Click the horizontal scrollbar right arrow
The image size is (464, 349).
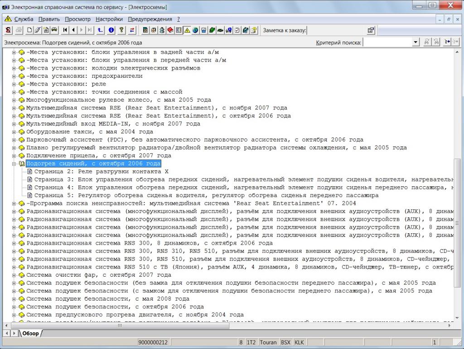point(450,325)
